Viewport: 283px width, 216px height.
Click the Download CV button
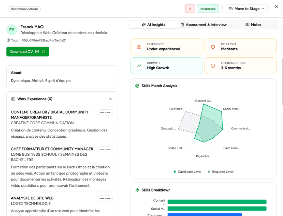pos(21,51)
